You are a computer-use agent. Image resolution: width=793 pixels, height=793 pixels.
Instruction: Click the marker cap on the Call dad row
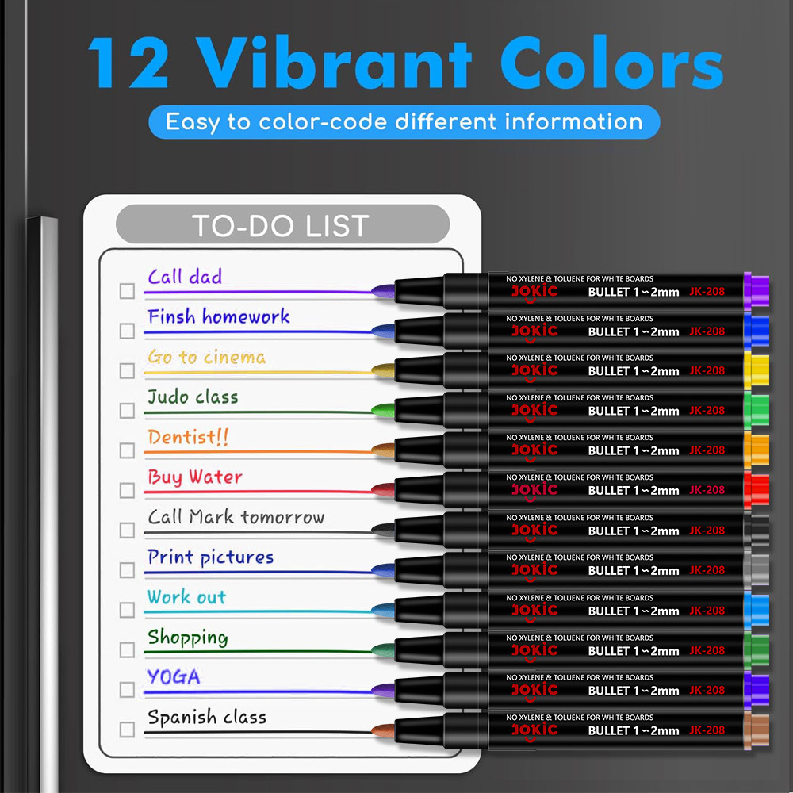(x=757, y=291)
